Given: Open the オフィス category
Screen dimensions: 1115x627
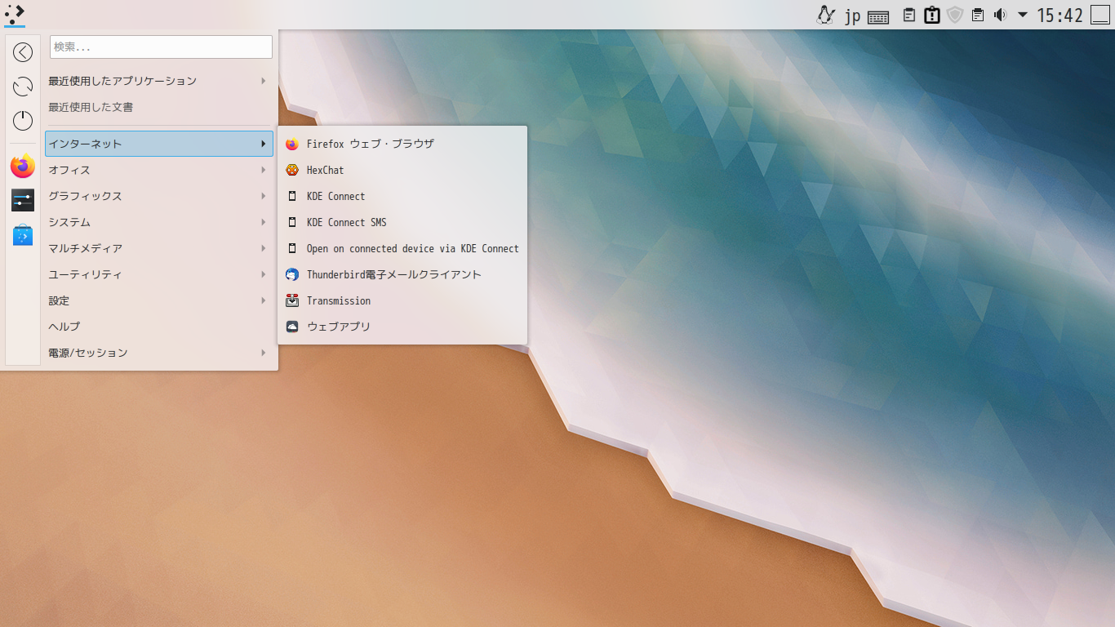Looking at the screenshot, I should click(159, 170).
